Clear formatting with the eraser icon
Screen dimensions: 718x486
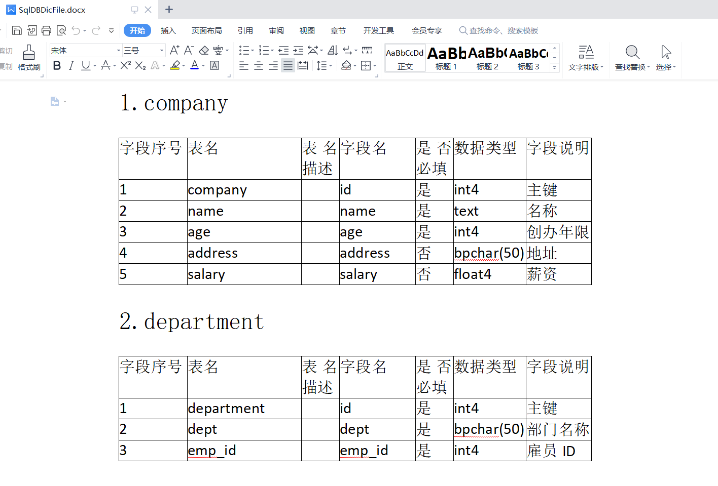[x=204, y=50]
